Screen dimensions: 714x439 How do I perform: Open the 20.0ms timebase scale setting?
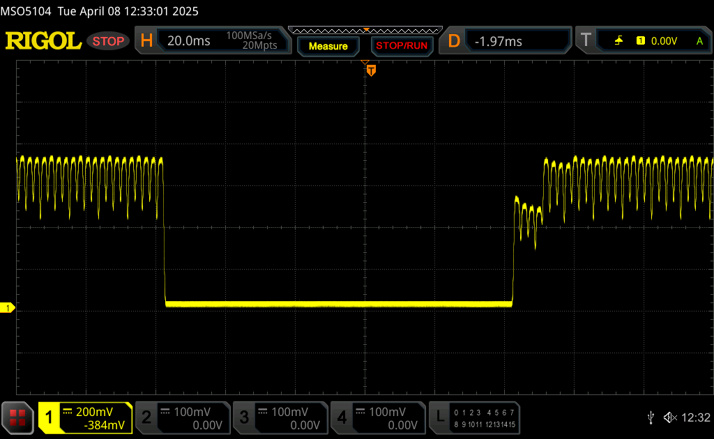(x=189, y=41)
